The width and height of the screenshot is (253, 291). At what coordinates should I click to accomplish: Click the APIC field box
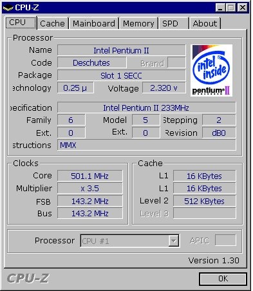coord(225,240)
